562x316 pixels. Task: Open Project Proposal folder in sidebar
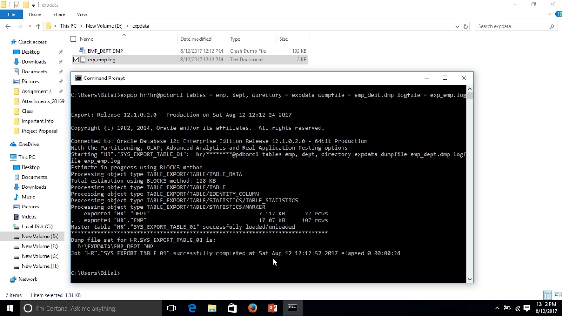40,131
